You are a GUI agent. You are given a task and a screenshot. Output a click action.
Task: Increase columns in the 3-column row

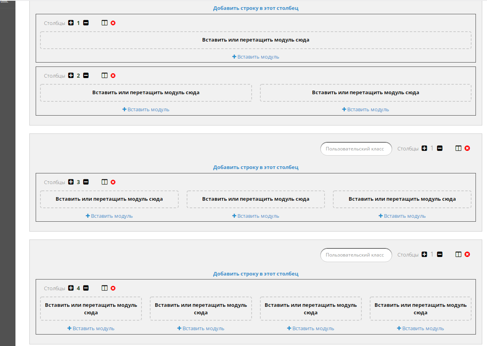coord(71,182)
